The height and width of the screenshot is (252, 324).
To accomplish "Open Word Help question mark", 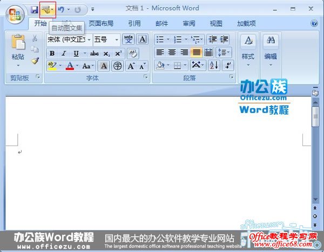I will 314,23.
